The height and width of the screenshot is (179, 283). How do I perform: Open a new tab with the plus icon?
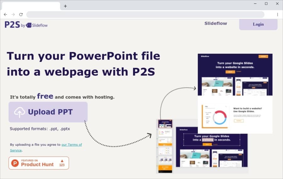65,6
